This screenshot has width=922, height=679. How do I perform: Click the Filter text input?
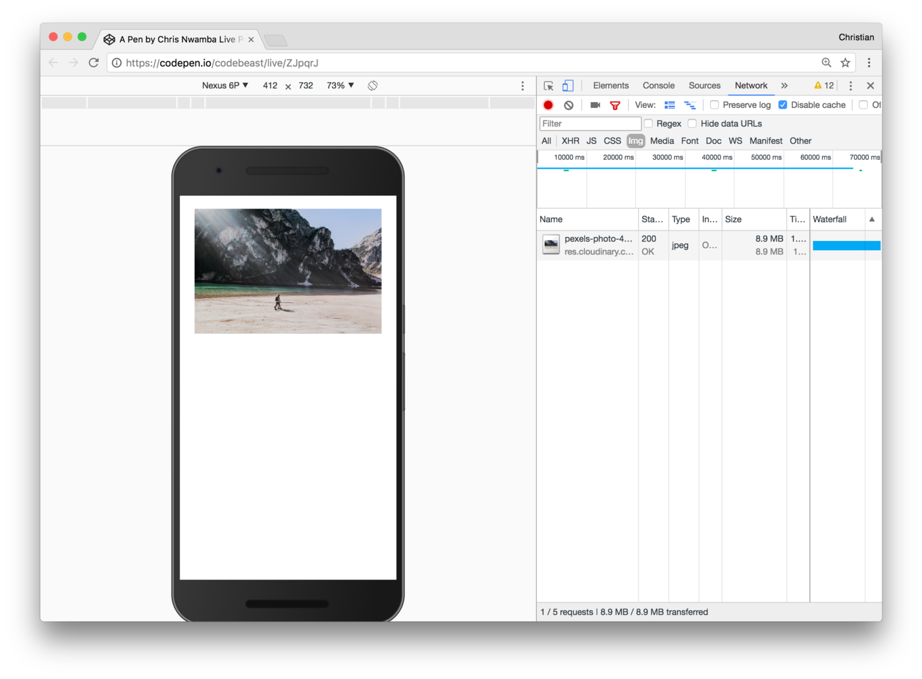(x=590, y=123)
